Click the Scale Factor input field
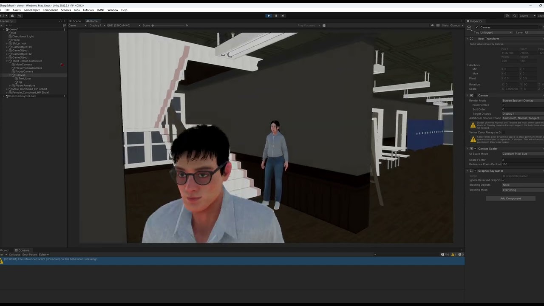Screen dimensions: 544x306 click(523, 160)
